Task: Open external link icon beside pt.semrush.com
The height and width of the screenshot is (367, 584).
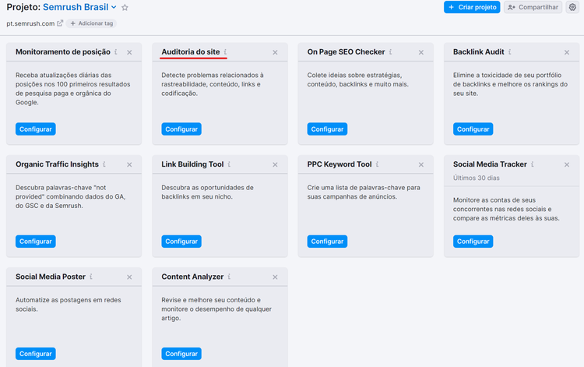Action: (60, 23)
